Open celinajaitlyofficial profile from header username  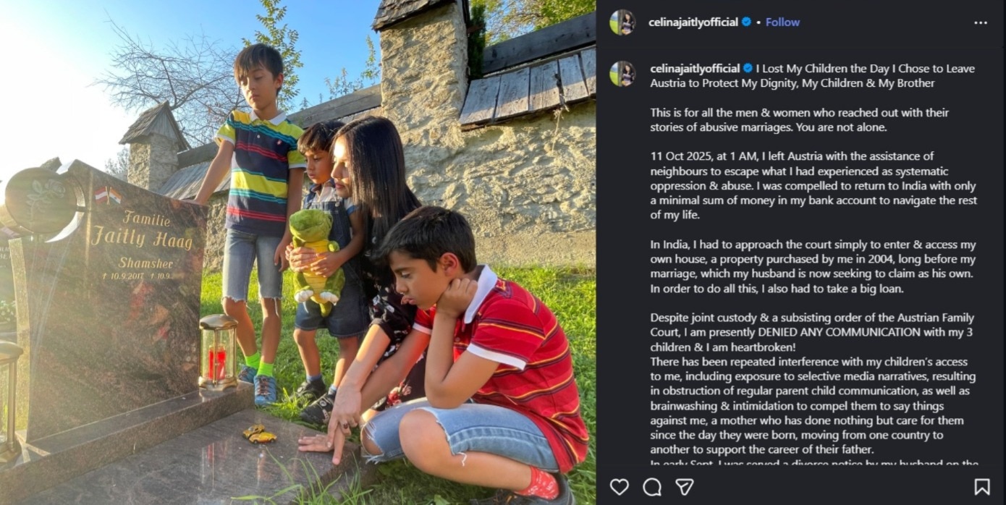pyautogui.click(x=693, y=22)
